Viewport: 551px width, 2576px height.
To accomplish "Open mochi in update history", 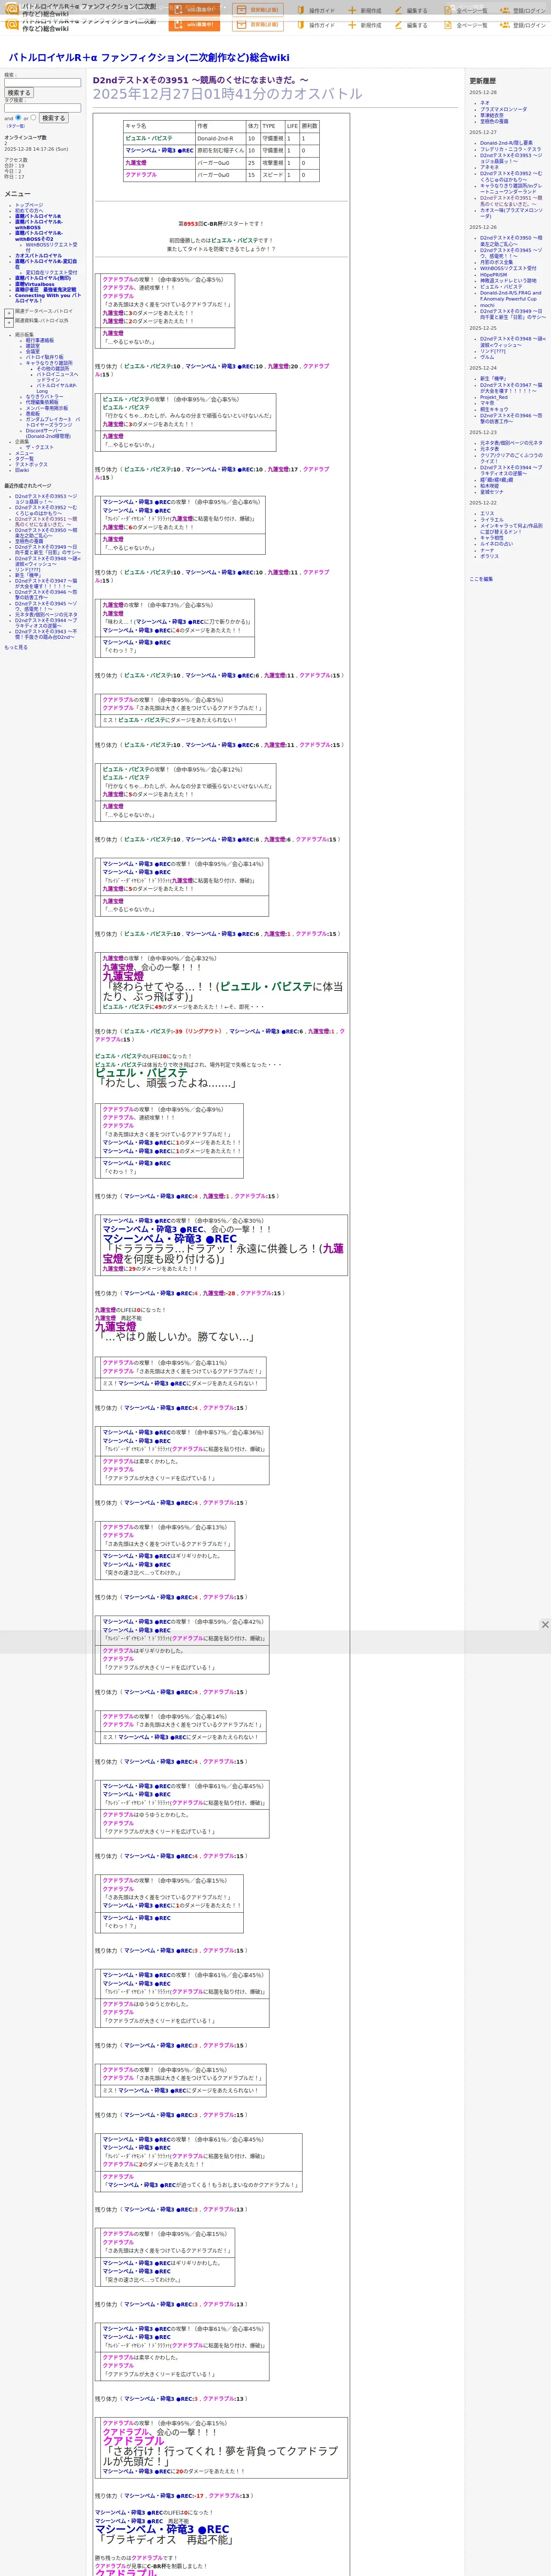I will click(487, 305).
